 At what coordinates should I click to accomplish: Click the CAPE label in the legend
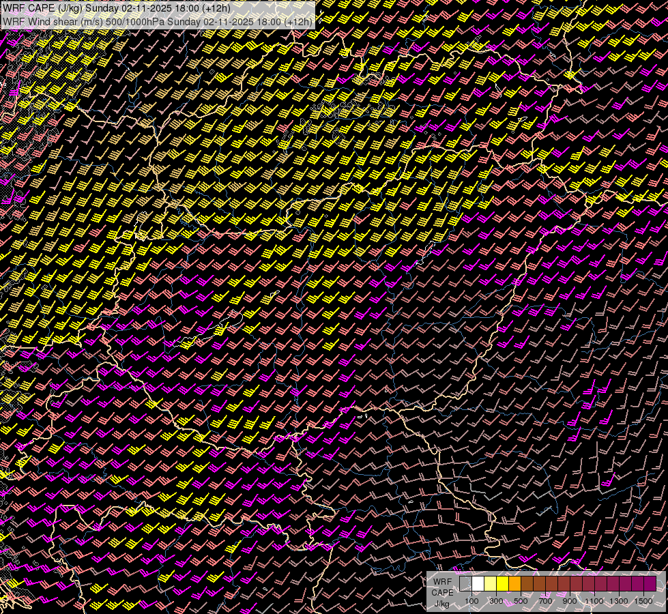point(442,593)
